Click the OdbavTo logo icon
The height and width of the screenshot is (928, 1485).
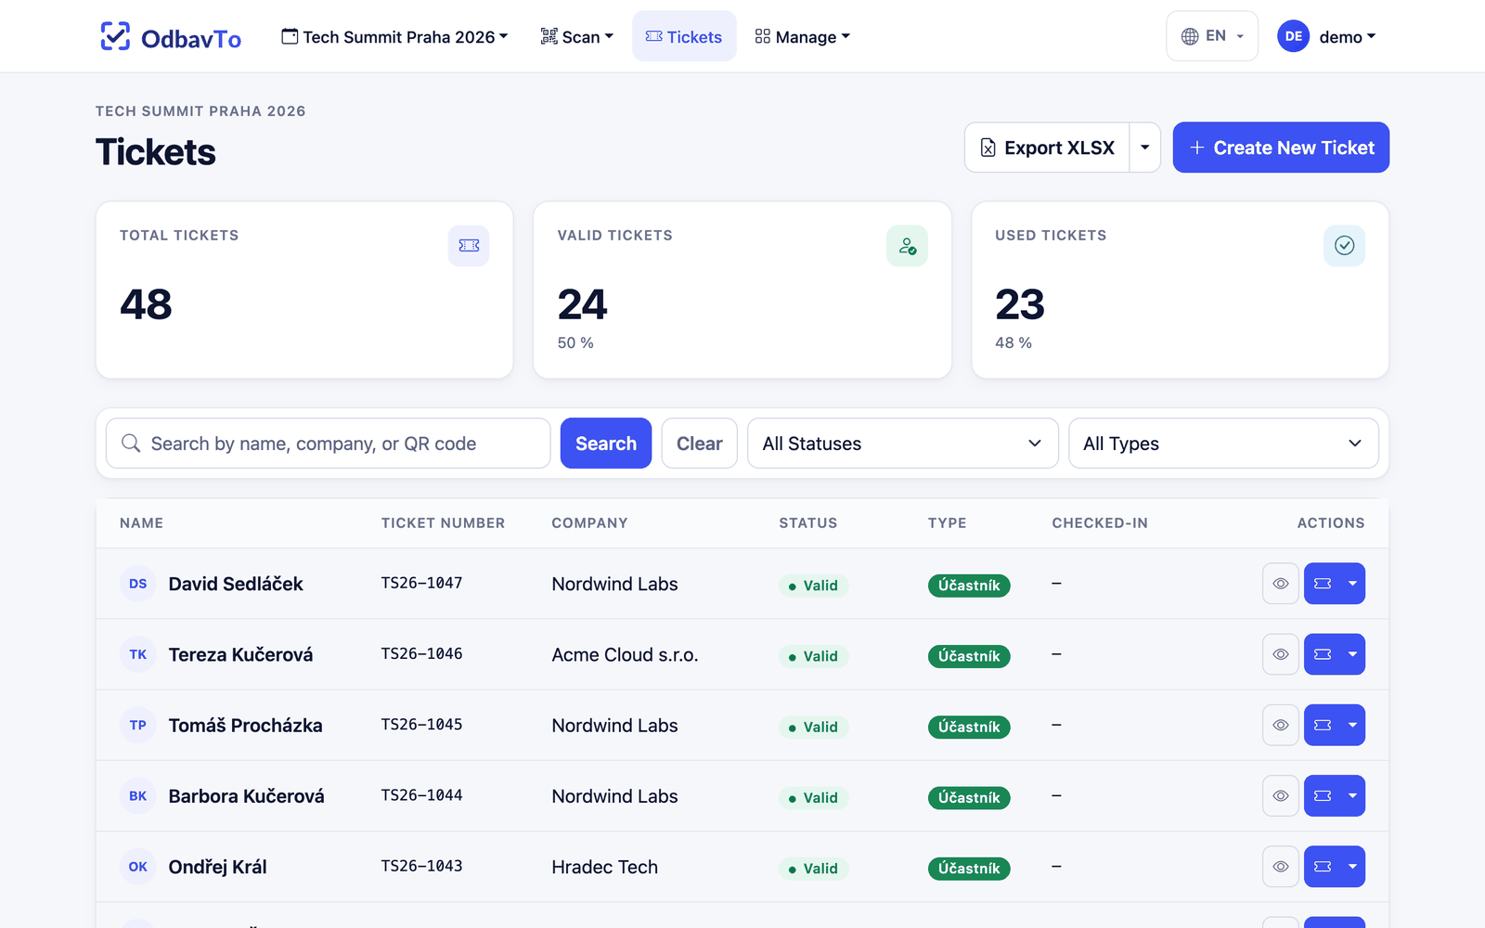[x=115, y=36]
